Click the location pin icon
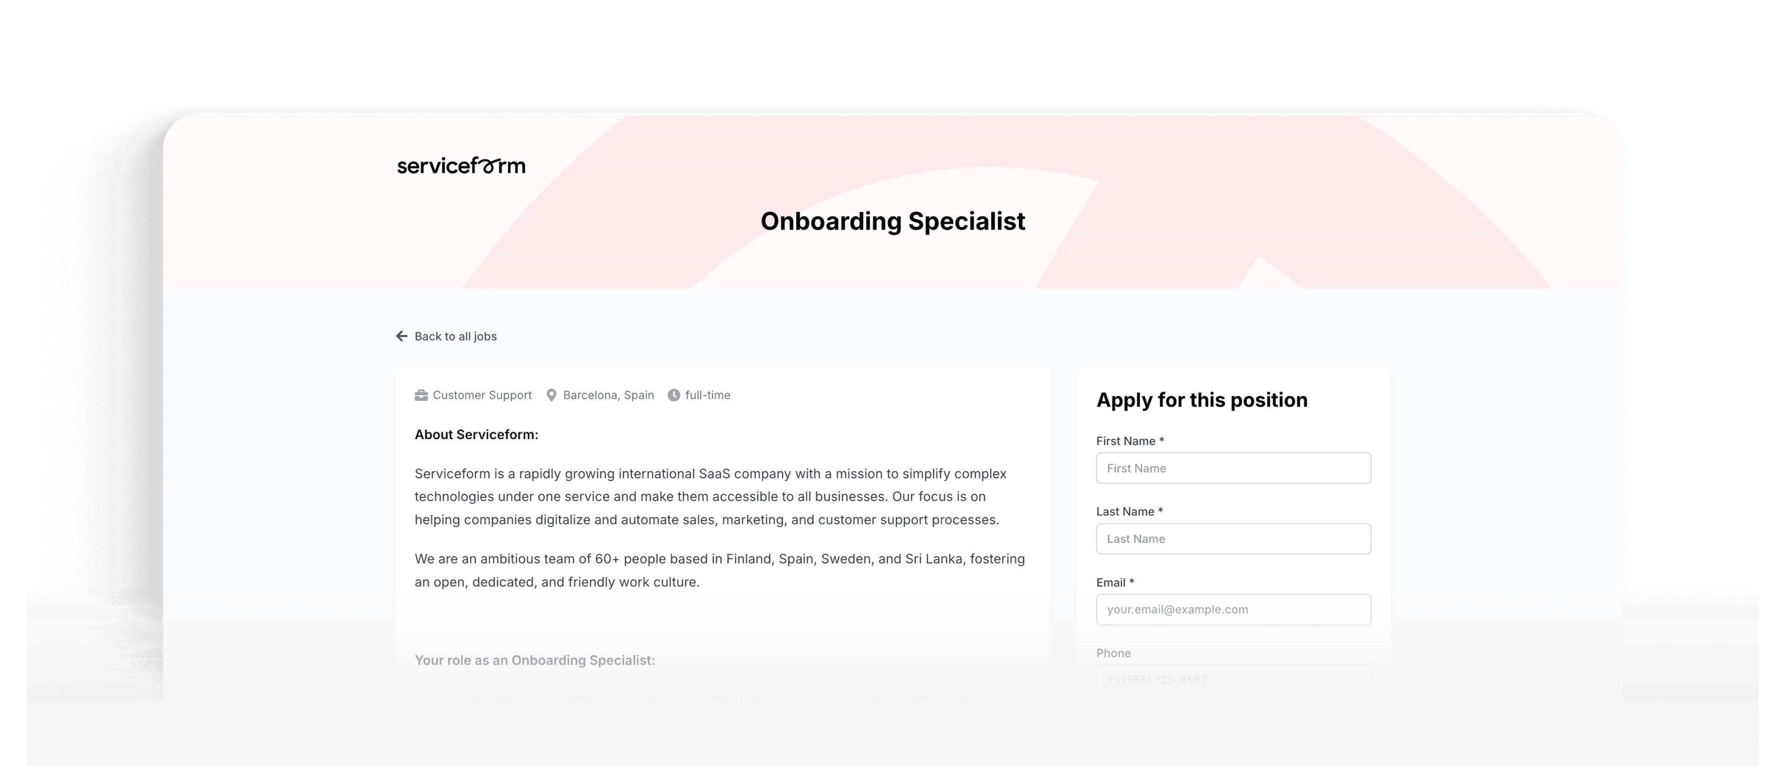The width and height of the screenshot is (1784, 766). point(551,395)
